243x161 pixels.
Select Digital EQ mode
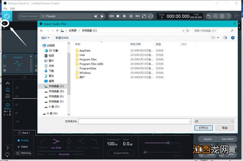coord(22,147)
